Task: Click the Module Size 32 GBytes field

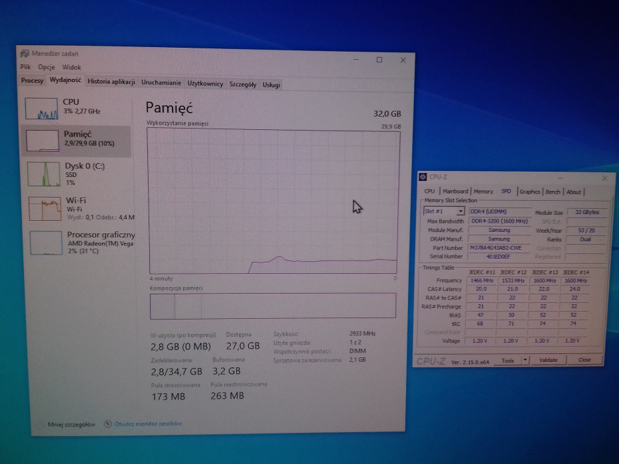Action: click(586, 212)
